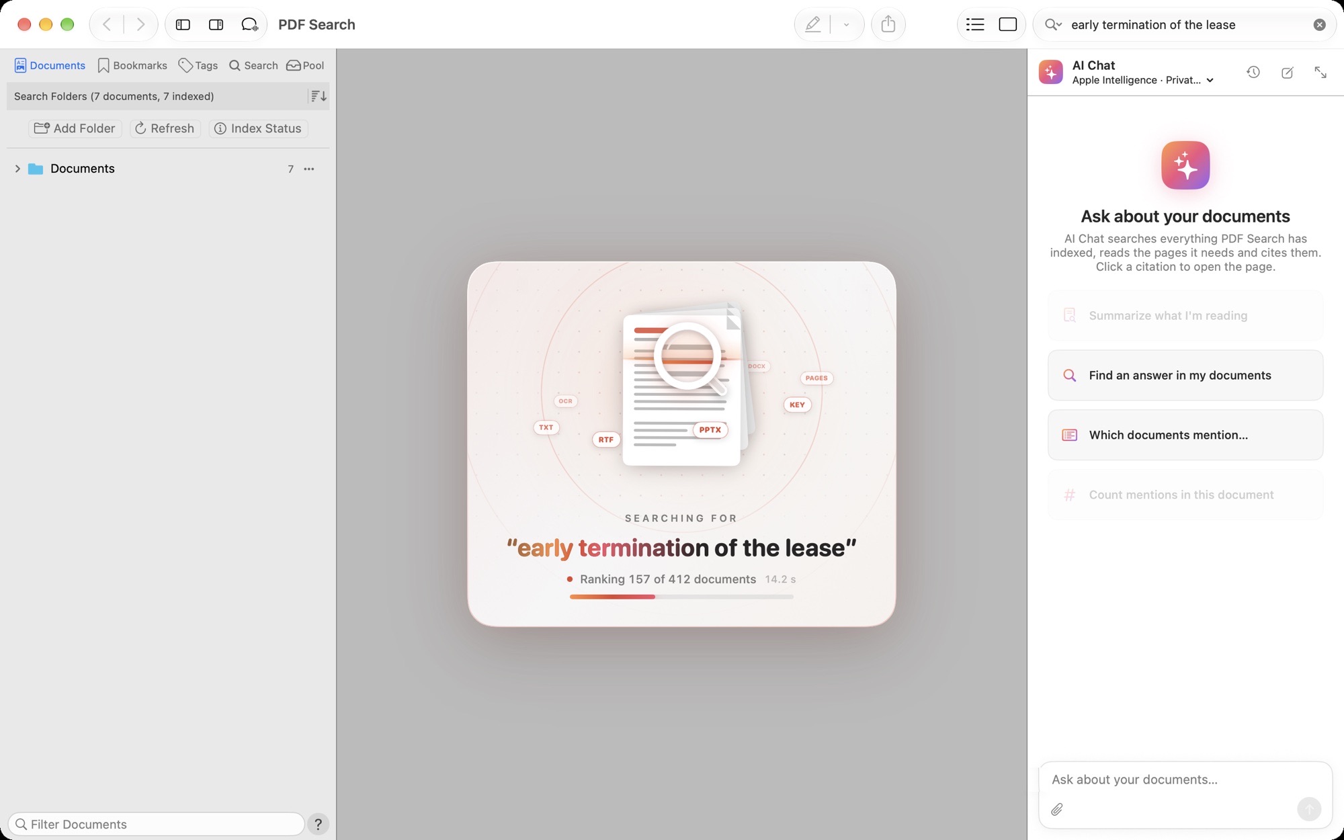Open the Documents folder more options ellipsis
This screenshot has height=840, width=1344.
click(309, 169)
